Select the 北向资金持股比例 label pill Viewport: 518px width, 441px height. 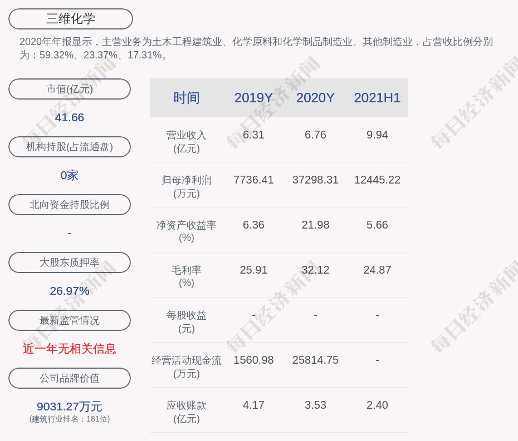70,205
